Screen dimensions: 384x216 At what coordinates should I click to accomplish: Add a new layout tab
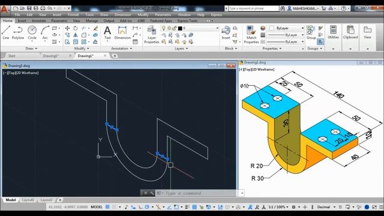(x=60, y=200)
